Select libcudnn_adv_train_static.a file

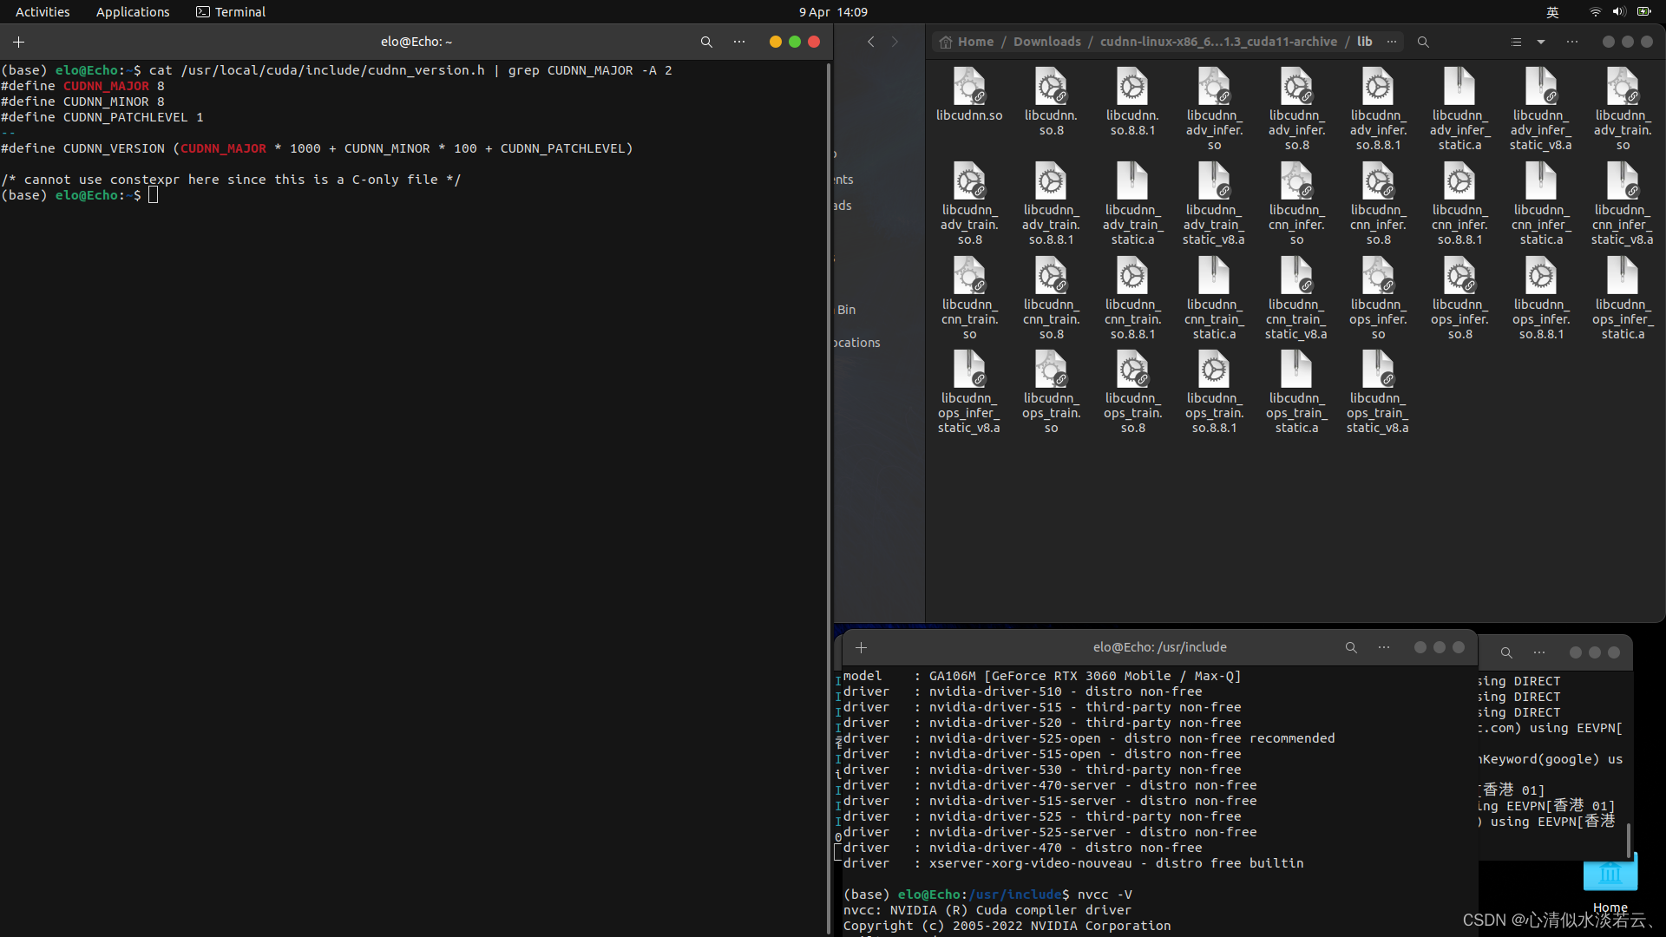[1132, 204]
